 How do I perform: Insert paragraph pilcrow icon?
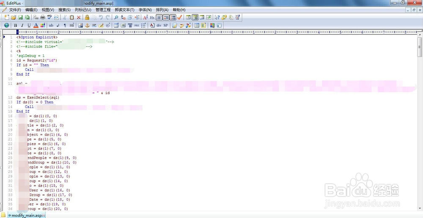point(65,25)
